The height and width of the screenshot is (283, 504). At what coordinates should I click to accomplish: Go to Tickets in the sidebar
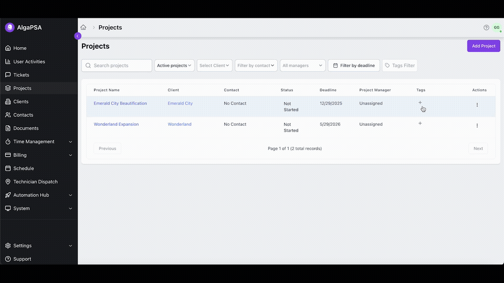click(x=21, y=75)
